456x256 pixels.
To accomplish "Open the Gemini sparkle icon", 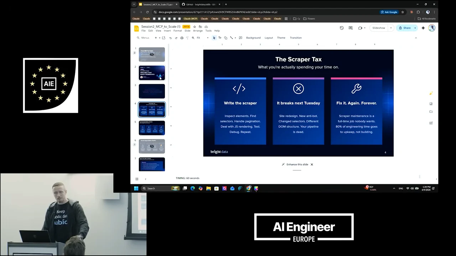I will click(x=423, y=28).
